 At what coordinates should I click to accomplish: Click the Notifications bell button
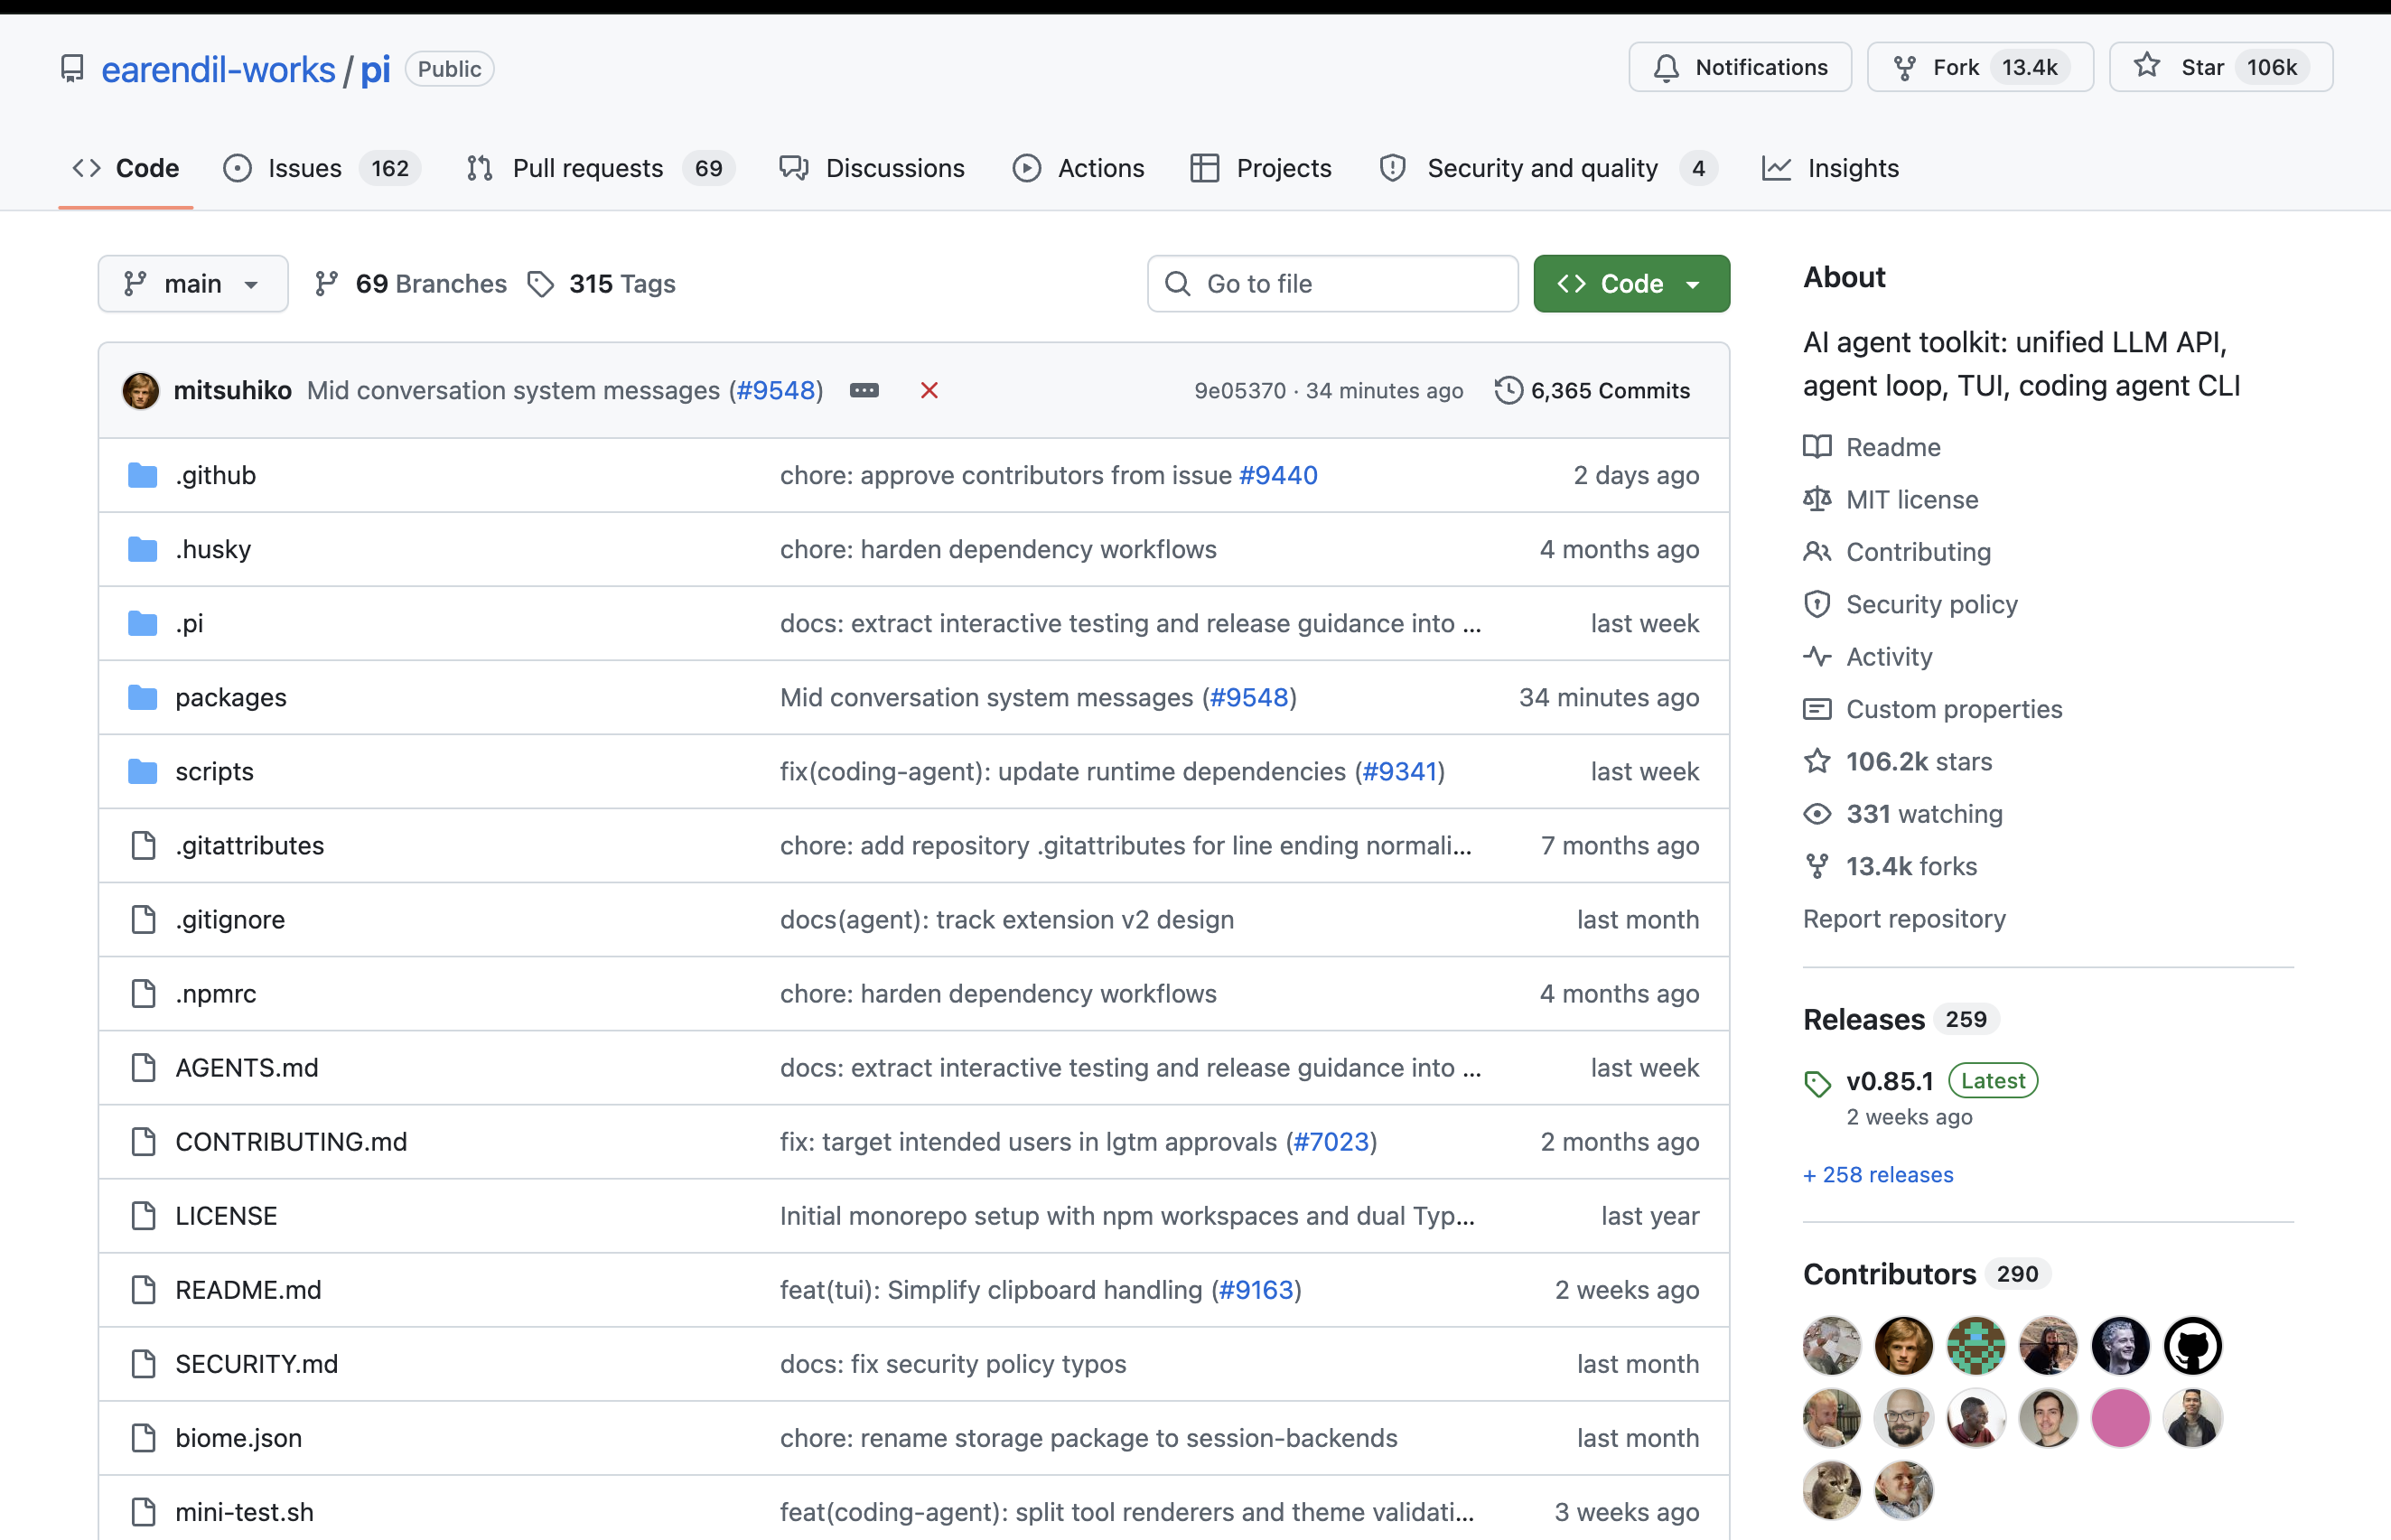coord(1740,67)
